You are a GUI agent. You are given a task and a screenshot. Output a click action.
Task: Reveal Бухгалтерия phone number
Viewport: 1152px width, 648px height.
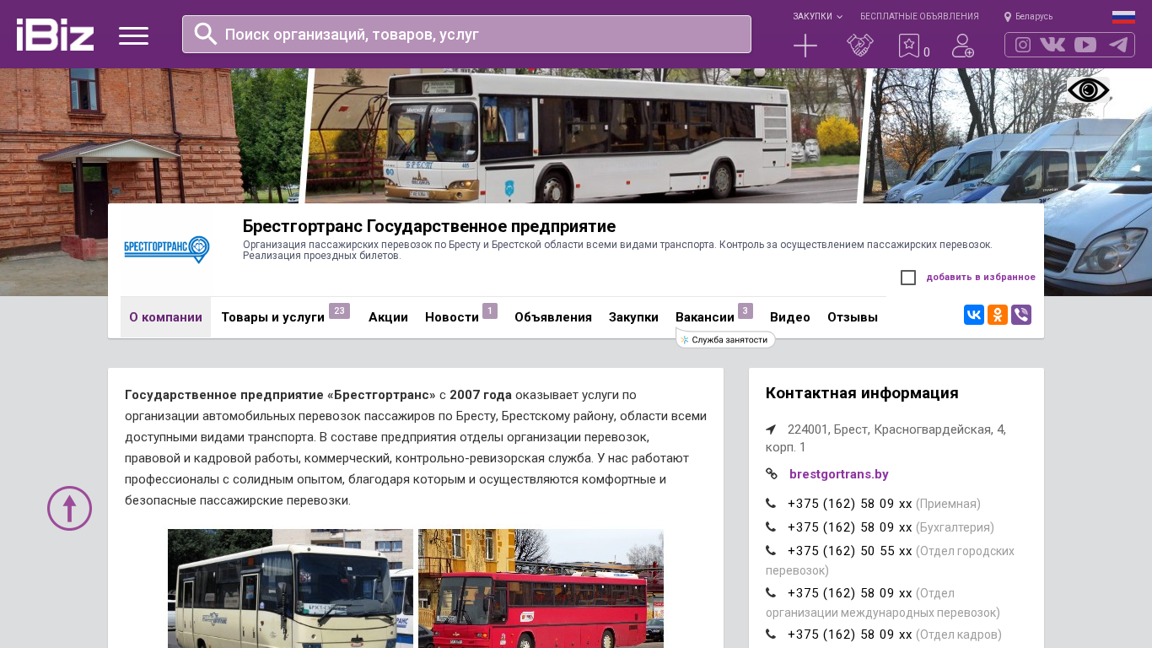point(850,527)
